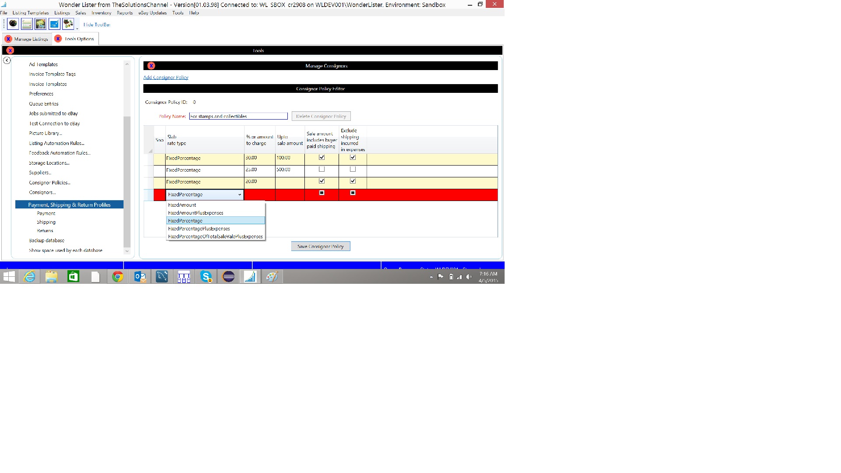Close the Manage Listings tab with its red X
The width and height of the screenshot is (841, 473).
8,39
